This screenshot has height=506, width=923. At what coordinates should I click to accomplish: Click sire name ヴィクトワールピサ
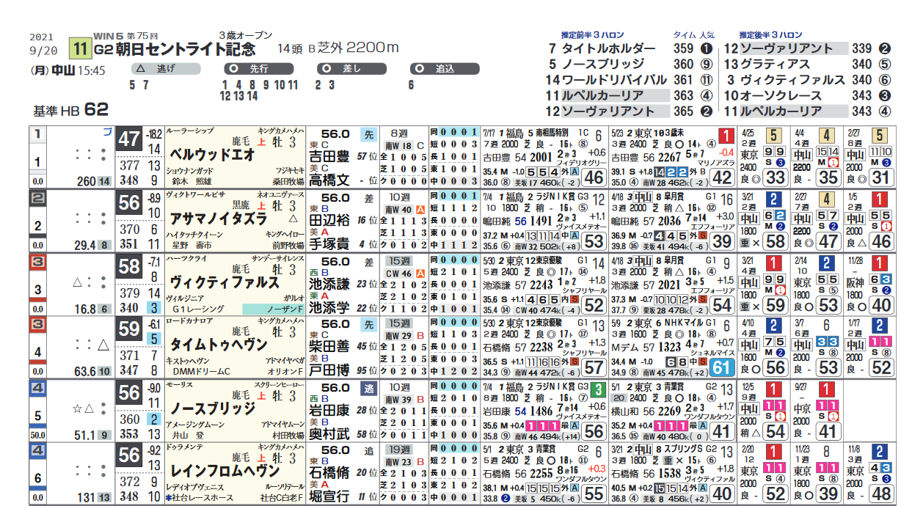point(195,194)
